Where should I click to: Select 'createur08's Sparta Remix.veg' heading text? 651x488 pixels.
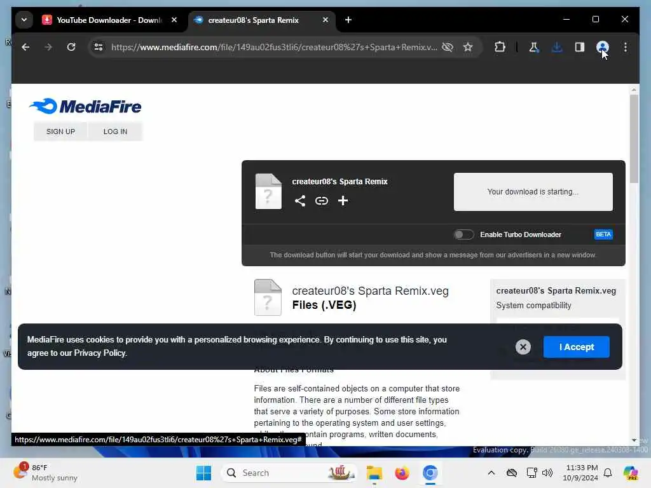pos(371,291)
